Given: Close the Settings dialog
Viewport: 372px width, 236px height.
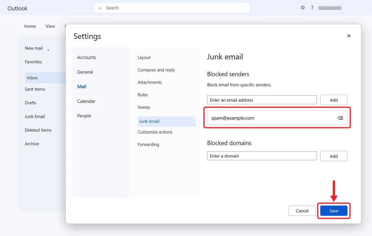Looking at the screenshot, I should [x=349, y=36].
